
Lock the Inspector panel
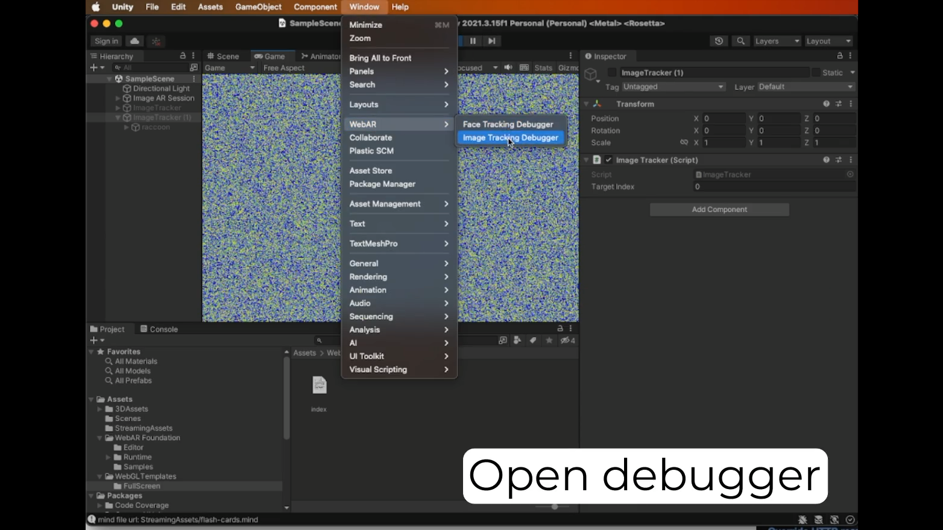[x=839, y=55]
